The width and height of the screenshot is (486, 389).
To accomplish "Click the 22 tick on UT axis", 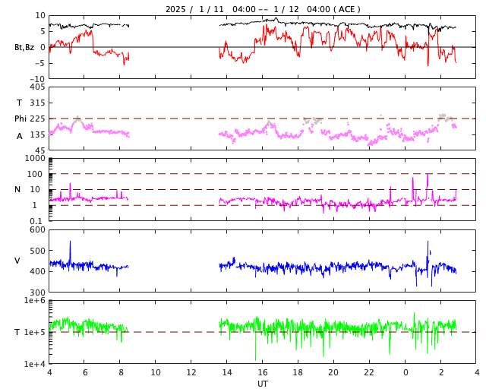I will pyautogui.click(x=369, y=372).
